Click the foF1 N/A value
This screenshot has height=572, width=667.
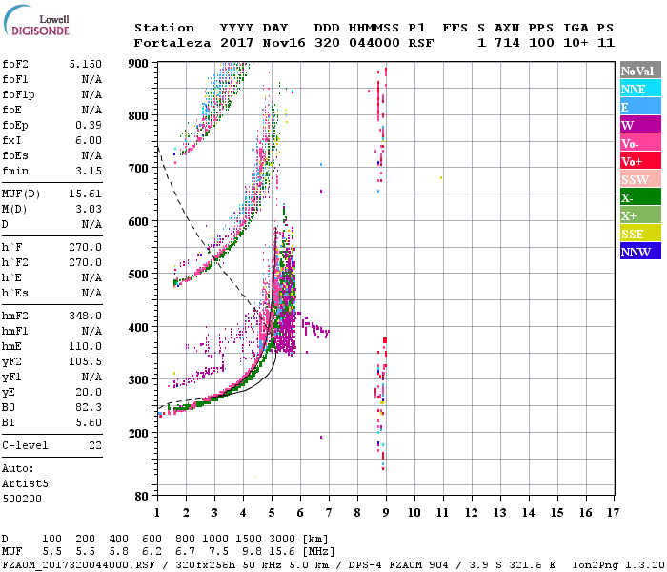click(91, 79)
